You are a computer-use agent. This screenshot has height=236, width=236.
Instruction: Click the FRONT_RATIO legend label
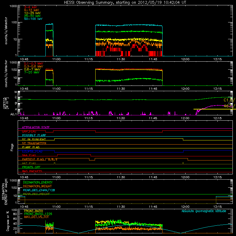coord(34,211)
